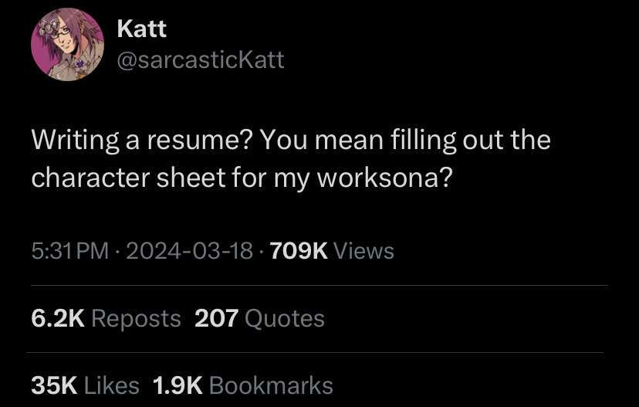Click the "Likes" label
The width and height of the screenshot is (639, 407).
pyautogui.click(x=112, y=385)
